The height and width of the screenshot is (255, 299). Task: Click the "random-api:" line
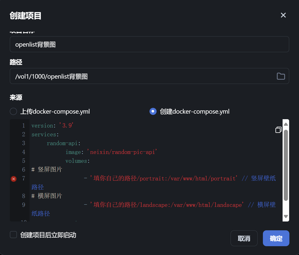pos(64,143)
